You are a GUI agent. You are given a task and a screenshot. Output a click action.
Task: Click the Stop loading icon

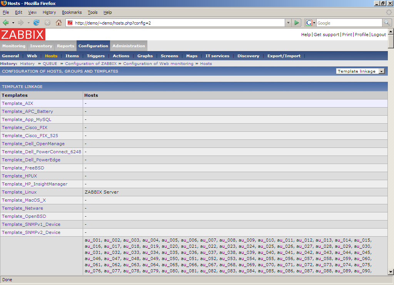click(x=47, y=23)
